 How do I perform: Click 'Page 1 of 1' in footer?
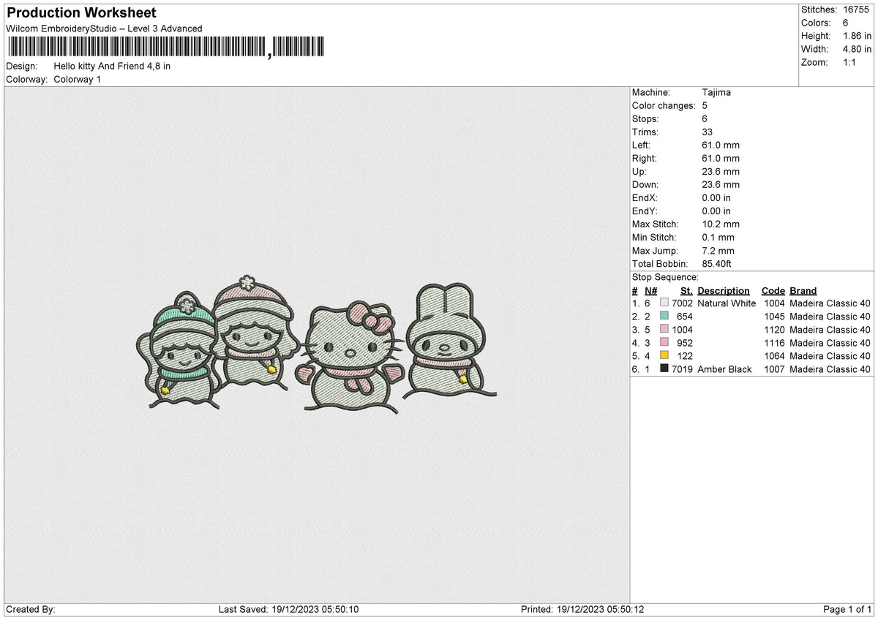[x=847, y=610]
